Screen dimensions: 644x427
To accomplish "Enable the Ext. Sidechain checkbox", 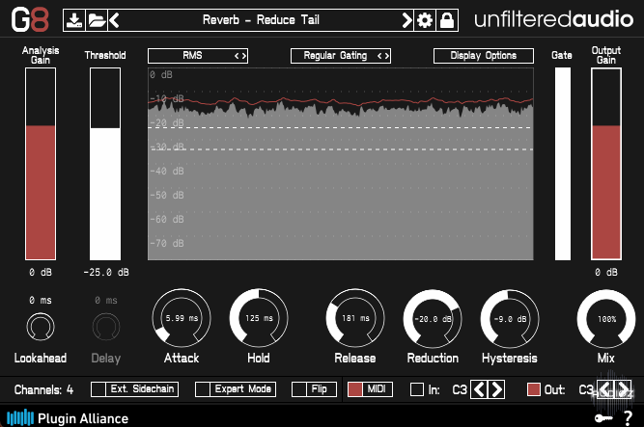I will [98, 389].
